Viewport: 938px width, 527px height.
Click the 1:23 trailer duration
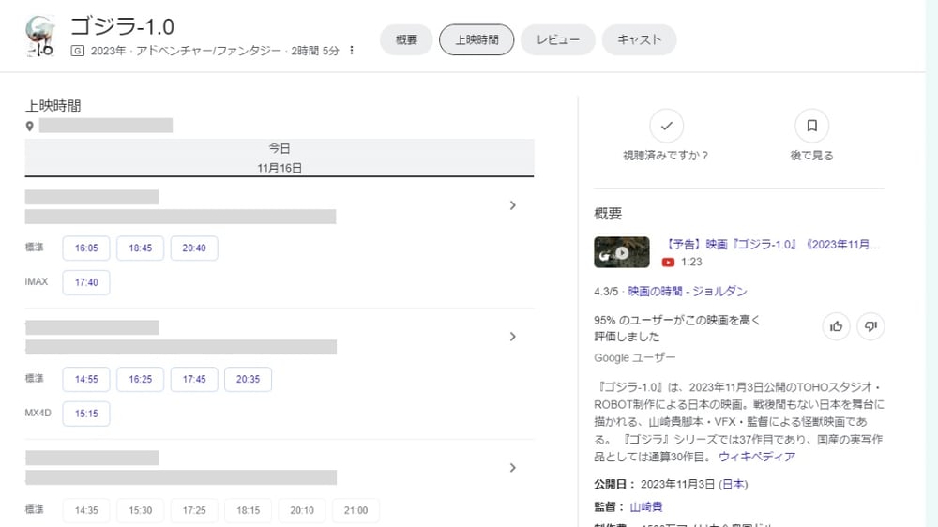691,262
